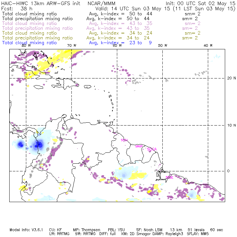Viewport: 237px width, 237px height.
Task: Click the '10 N' latitude label
Action: point(232,125)
